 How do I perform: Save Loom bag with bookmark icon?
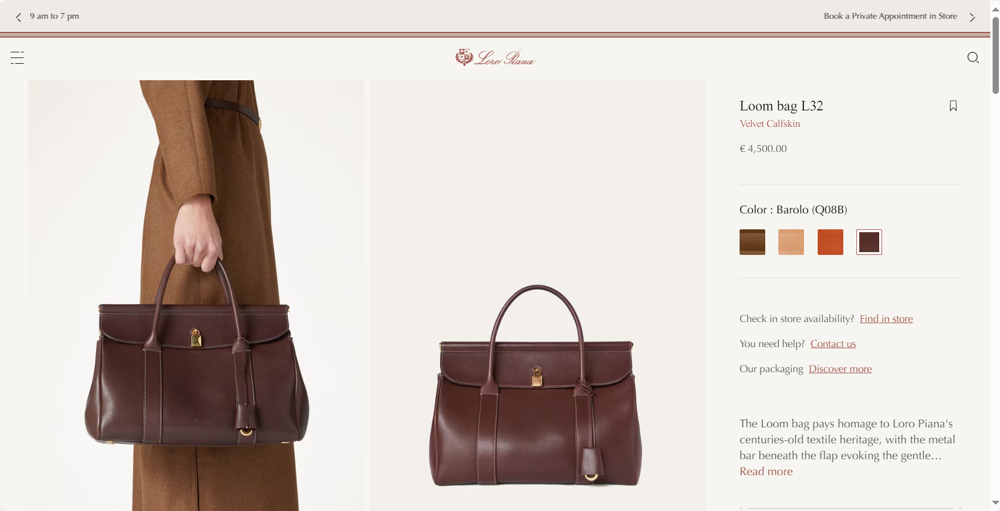[x=953, y=106]
